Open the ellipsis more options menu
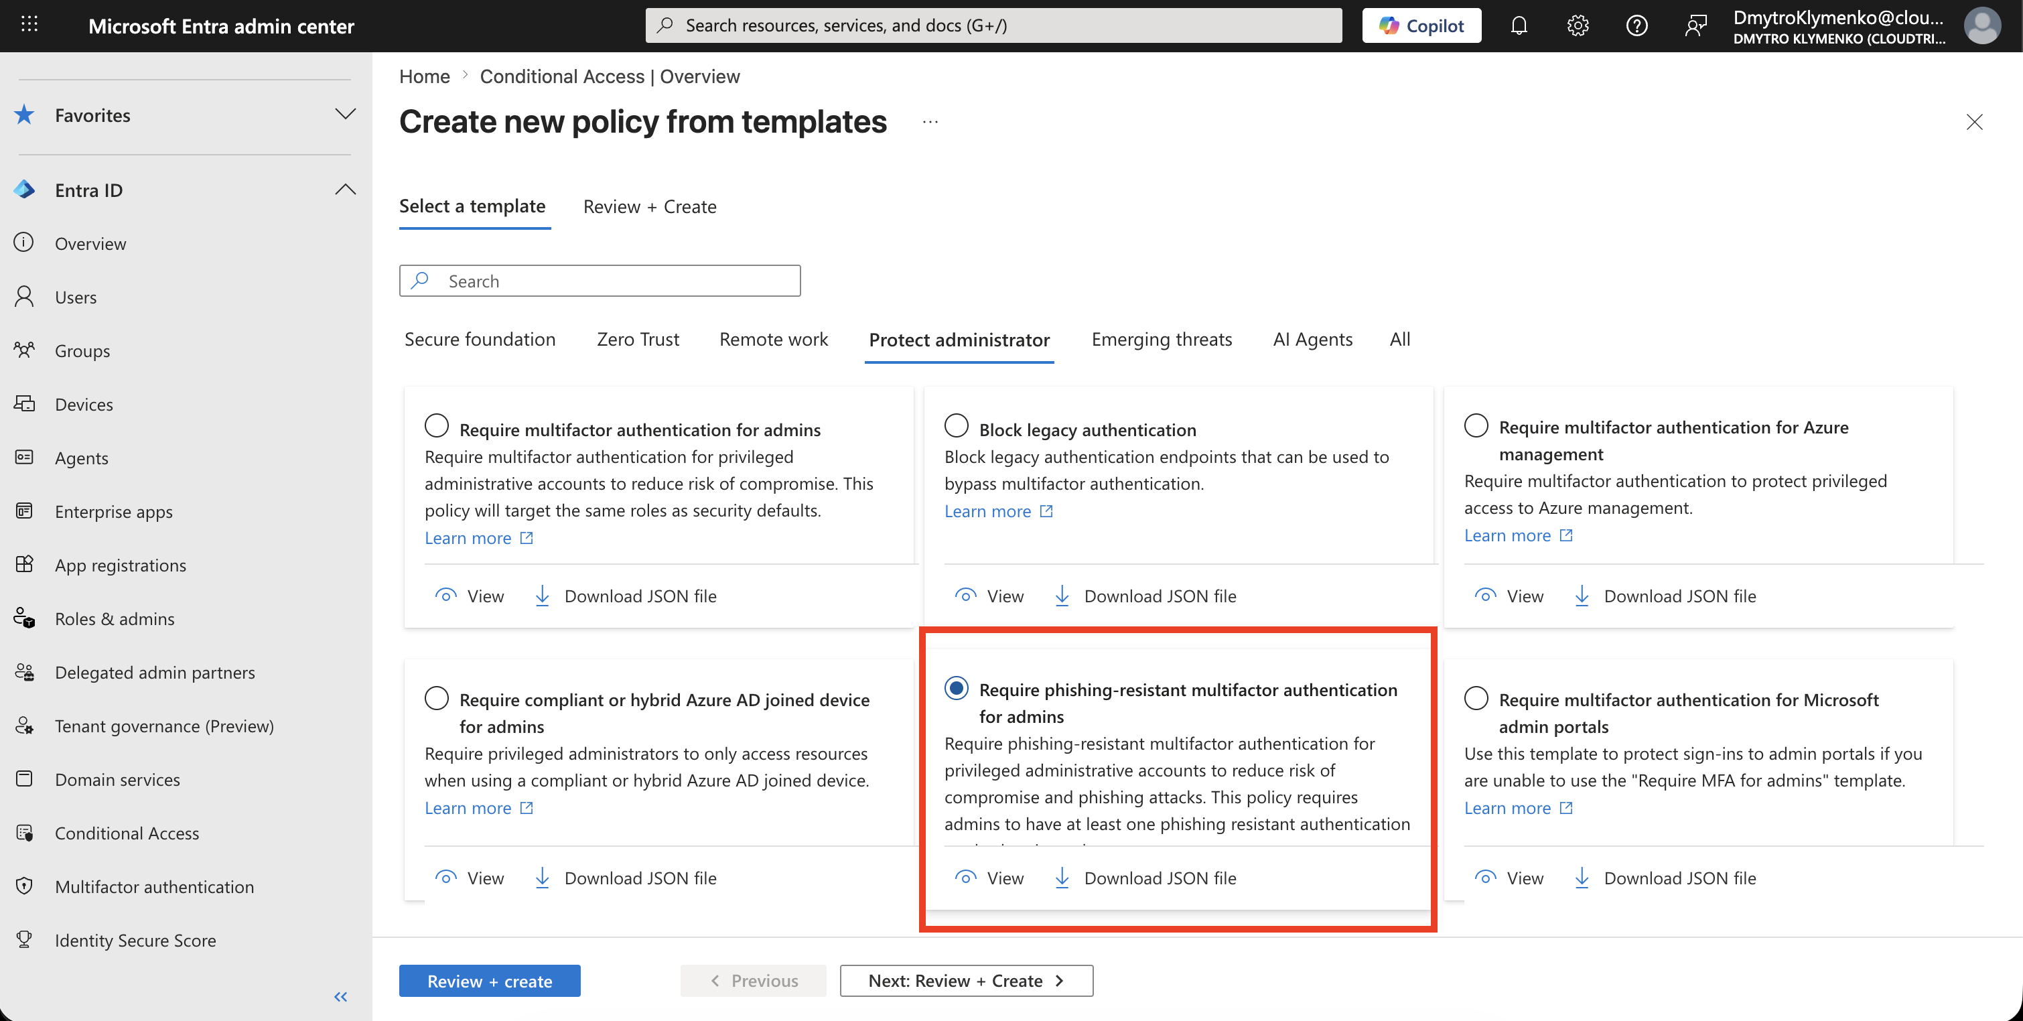Image resolution: width=2023 pixels, height=1021 pixels. point(930,122)
